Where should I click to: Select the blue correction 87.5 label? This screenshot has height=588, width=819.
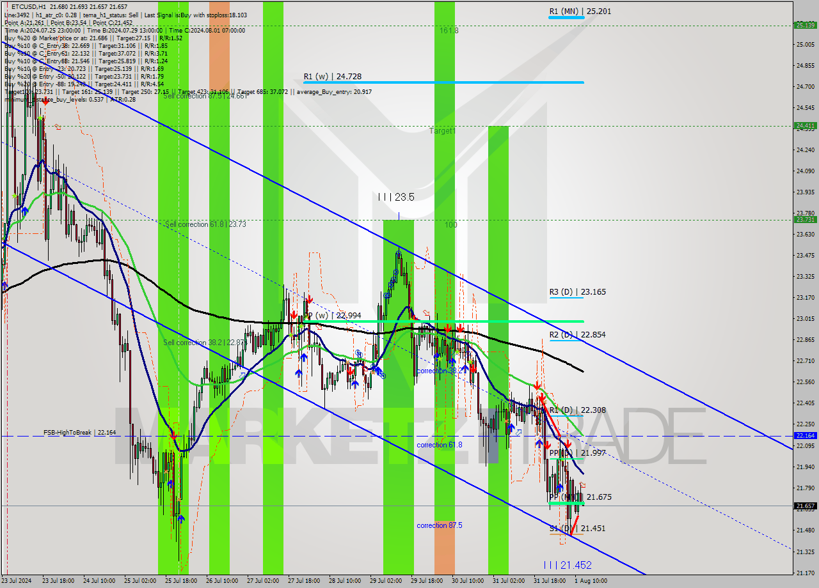click(440, 525)
